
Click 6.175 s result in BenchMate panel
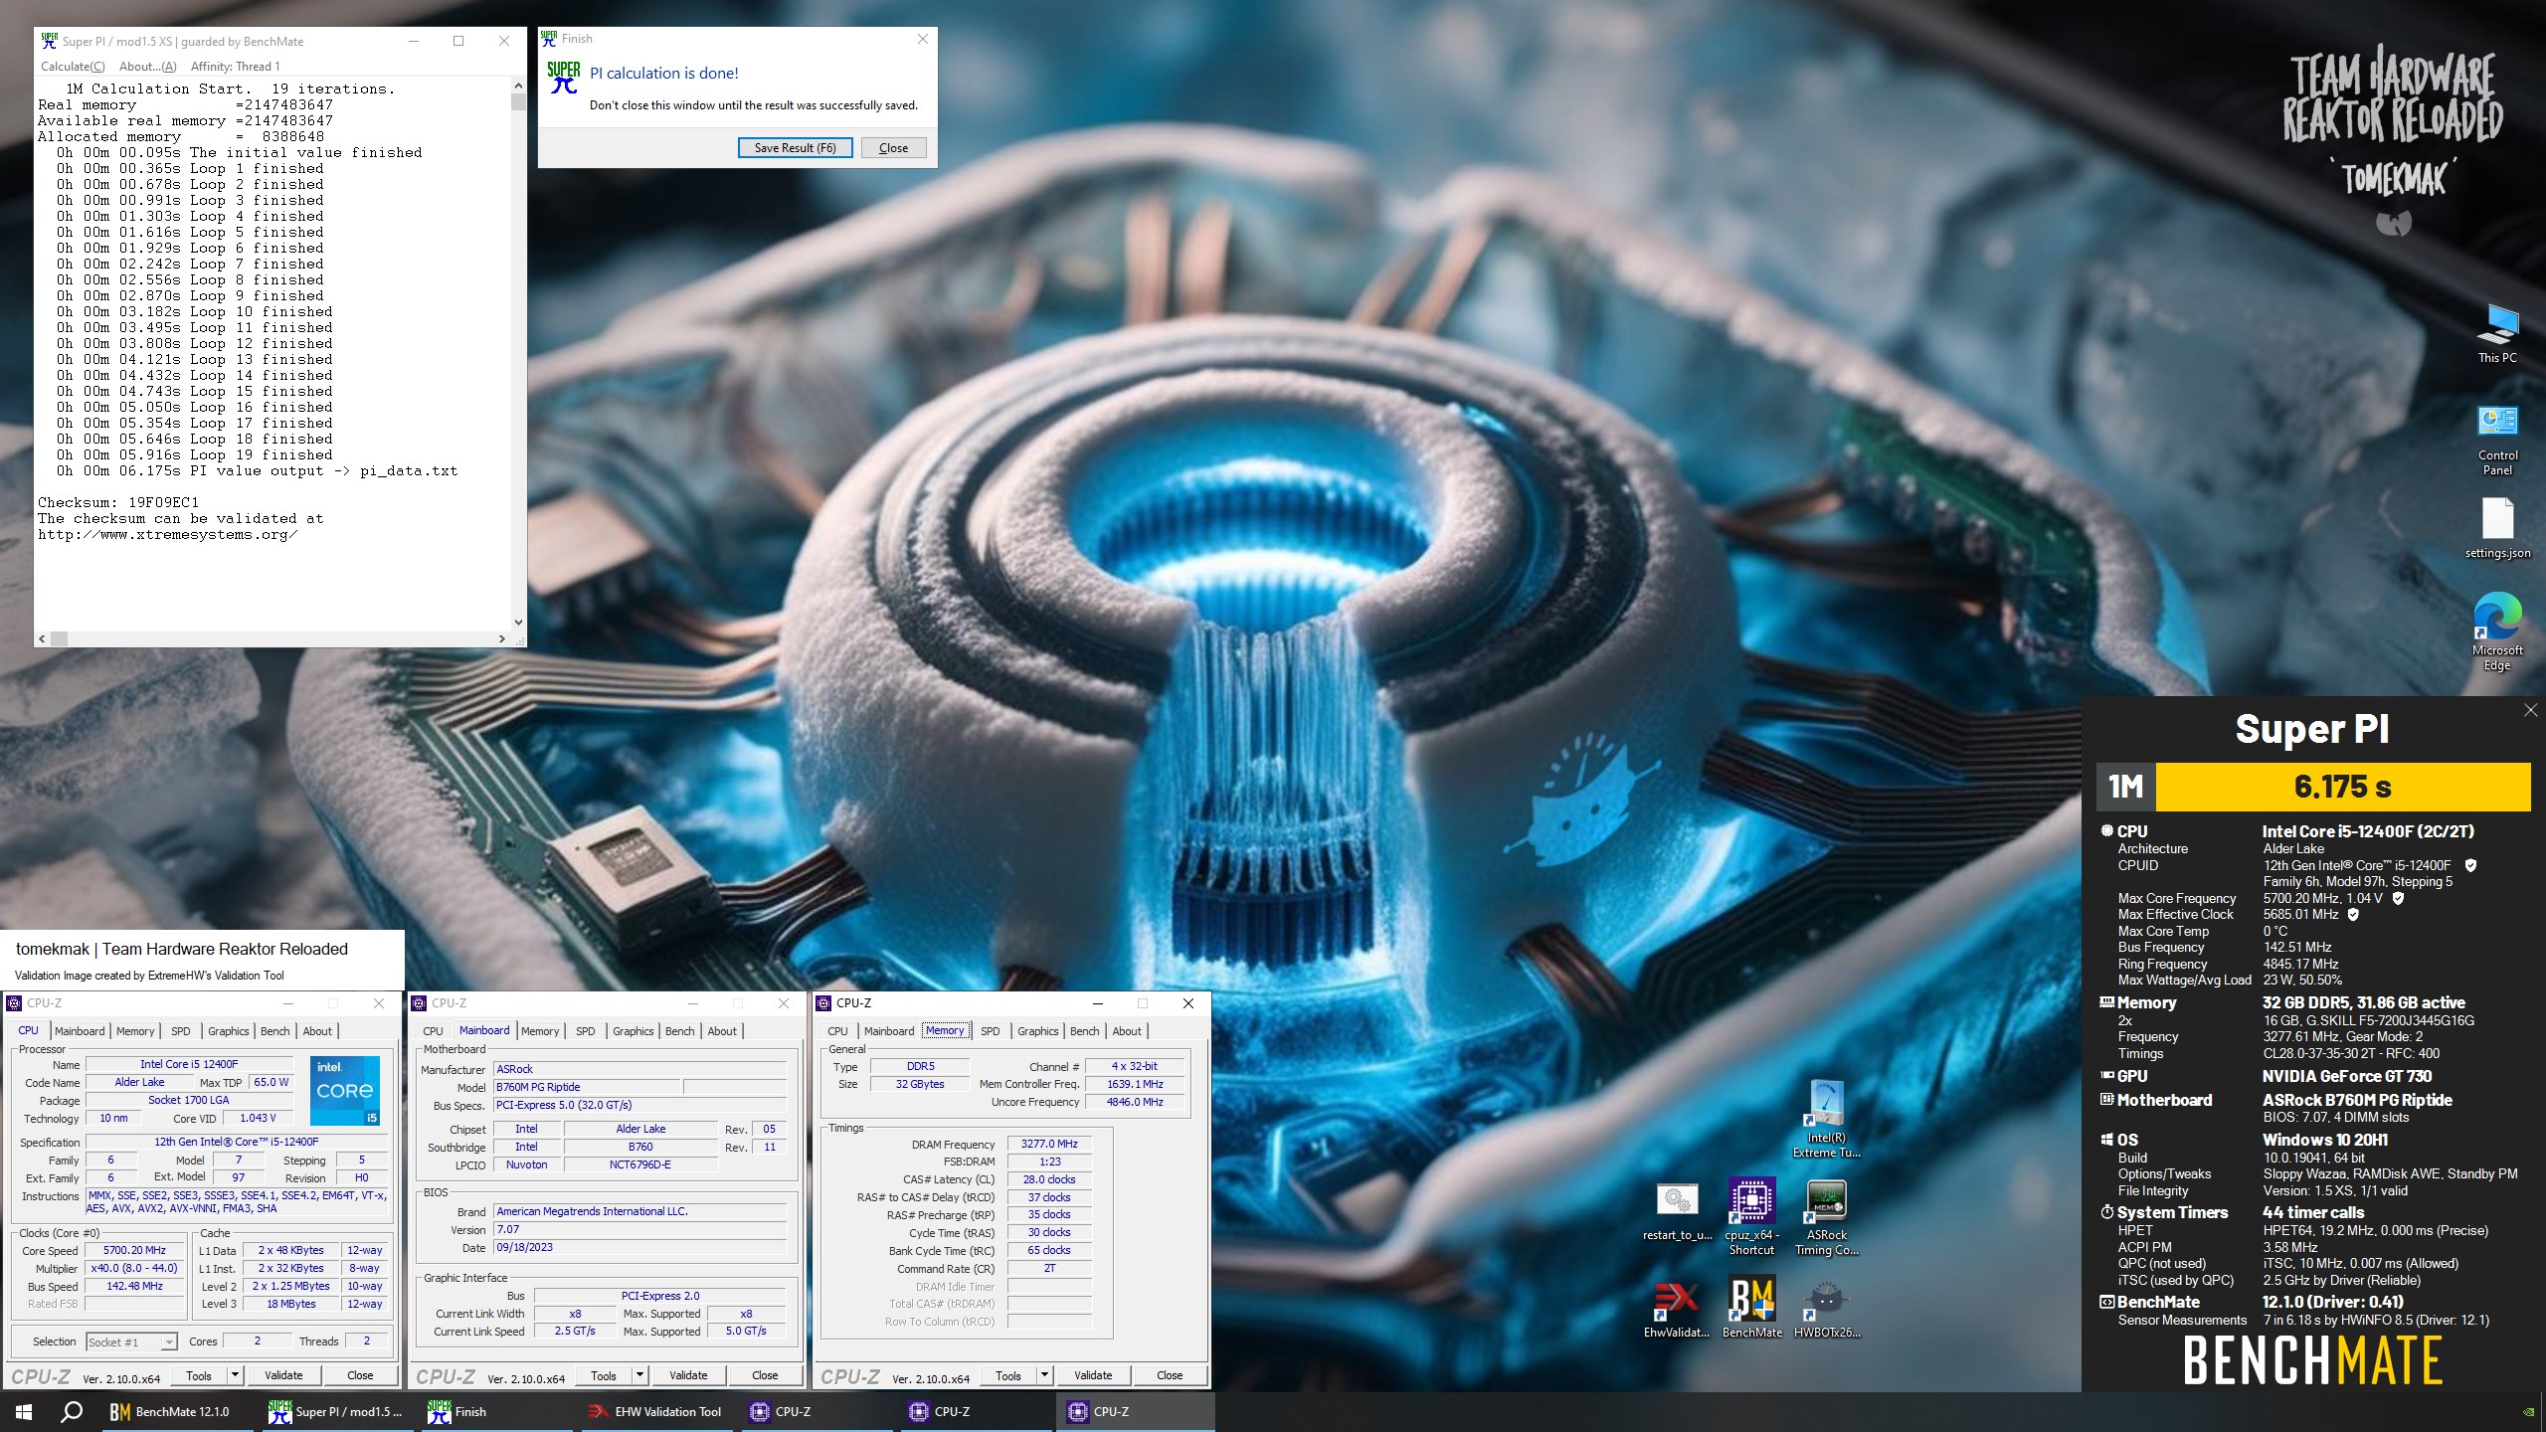[x=2342, y=788]
